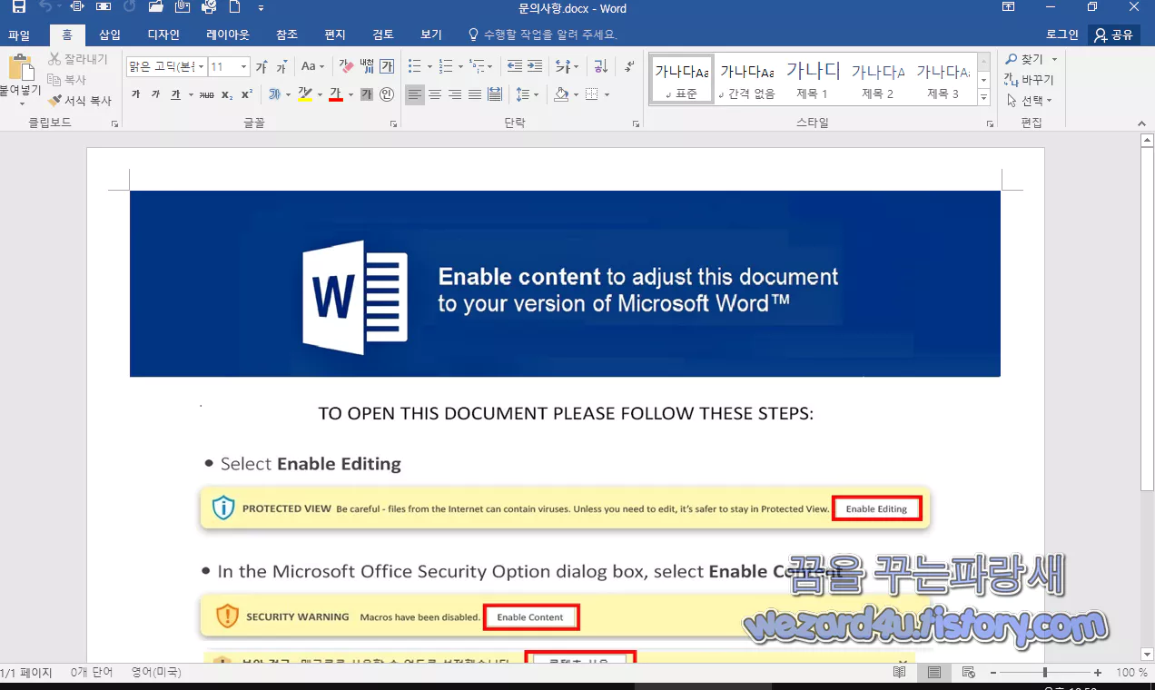
Task: Apply subscript formatting
Action: 227,94
